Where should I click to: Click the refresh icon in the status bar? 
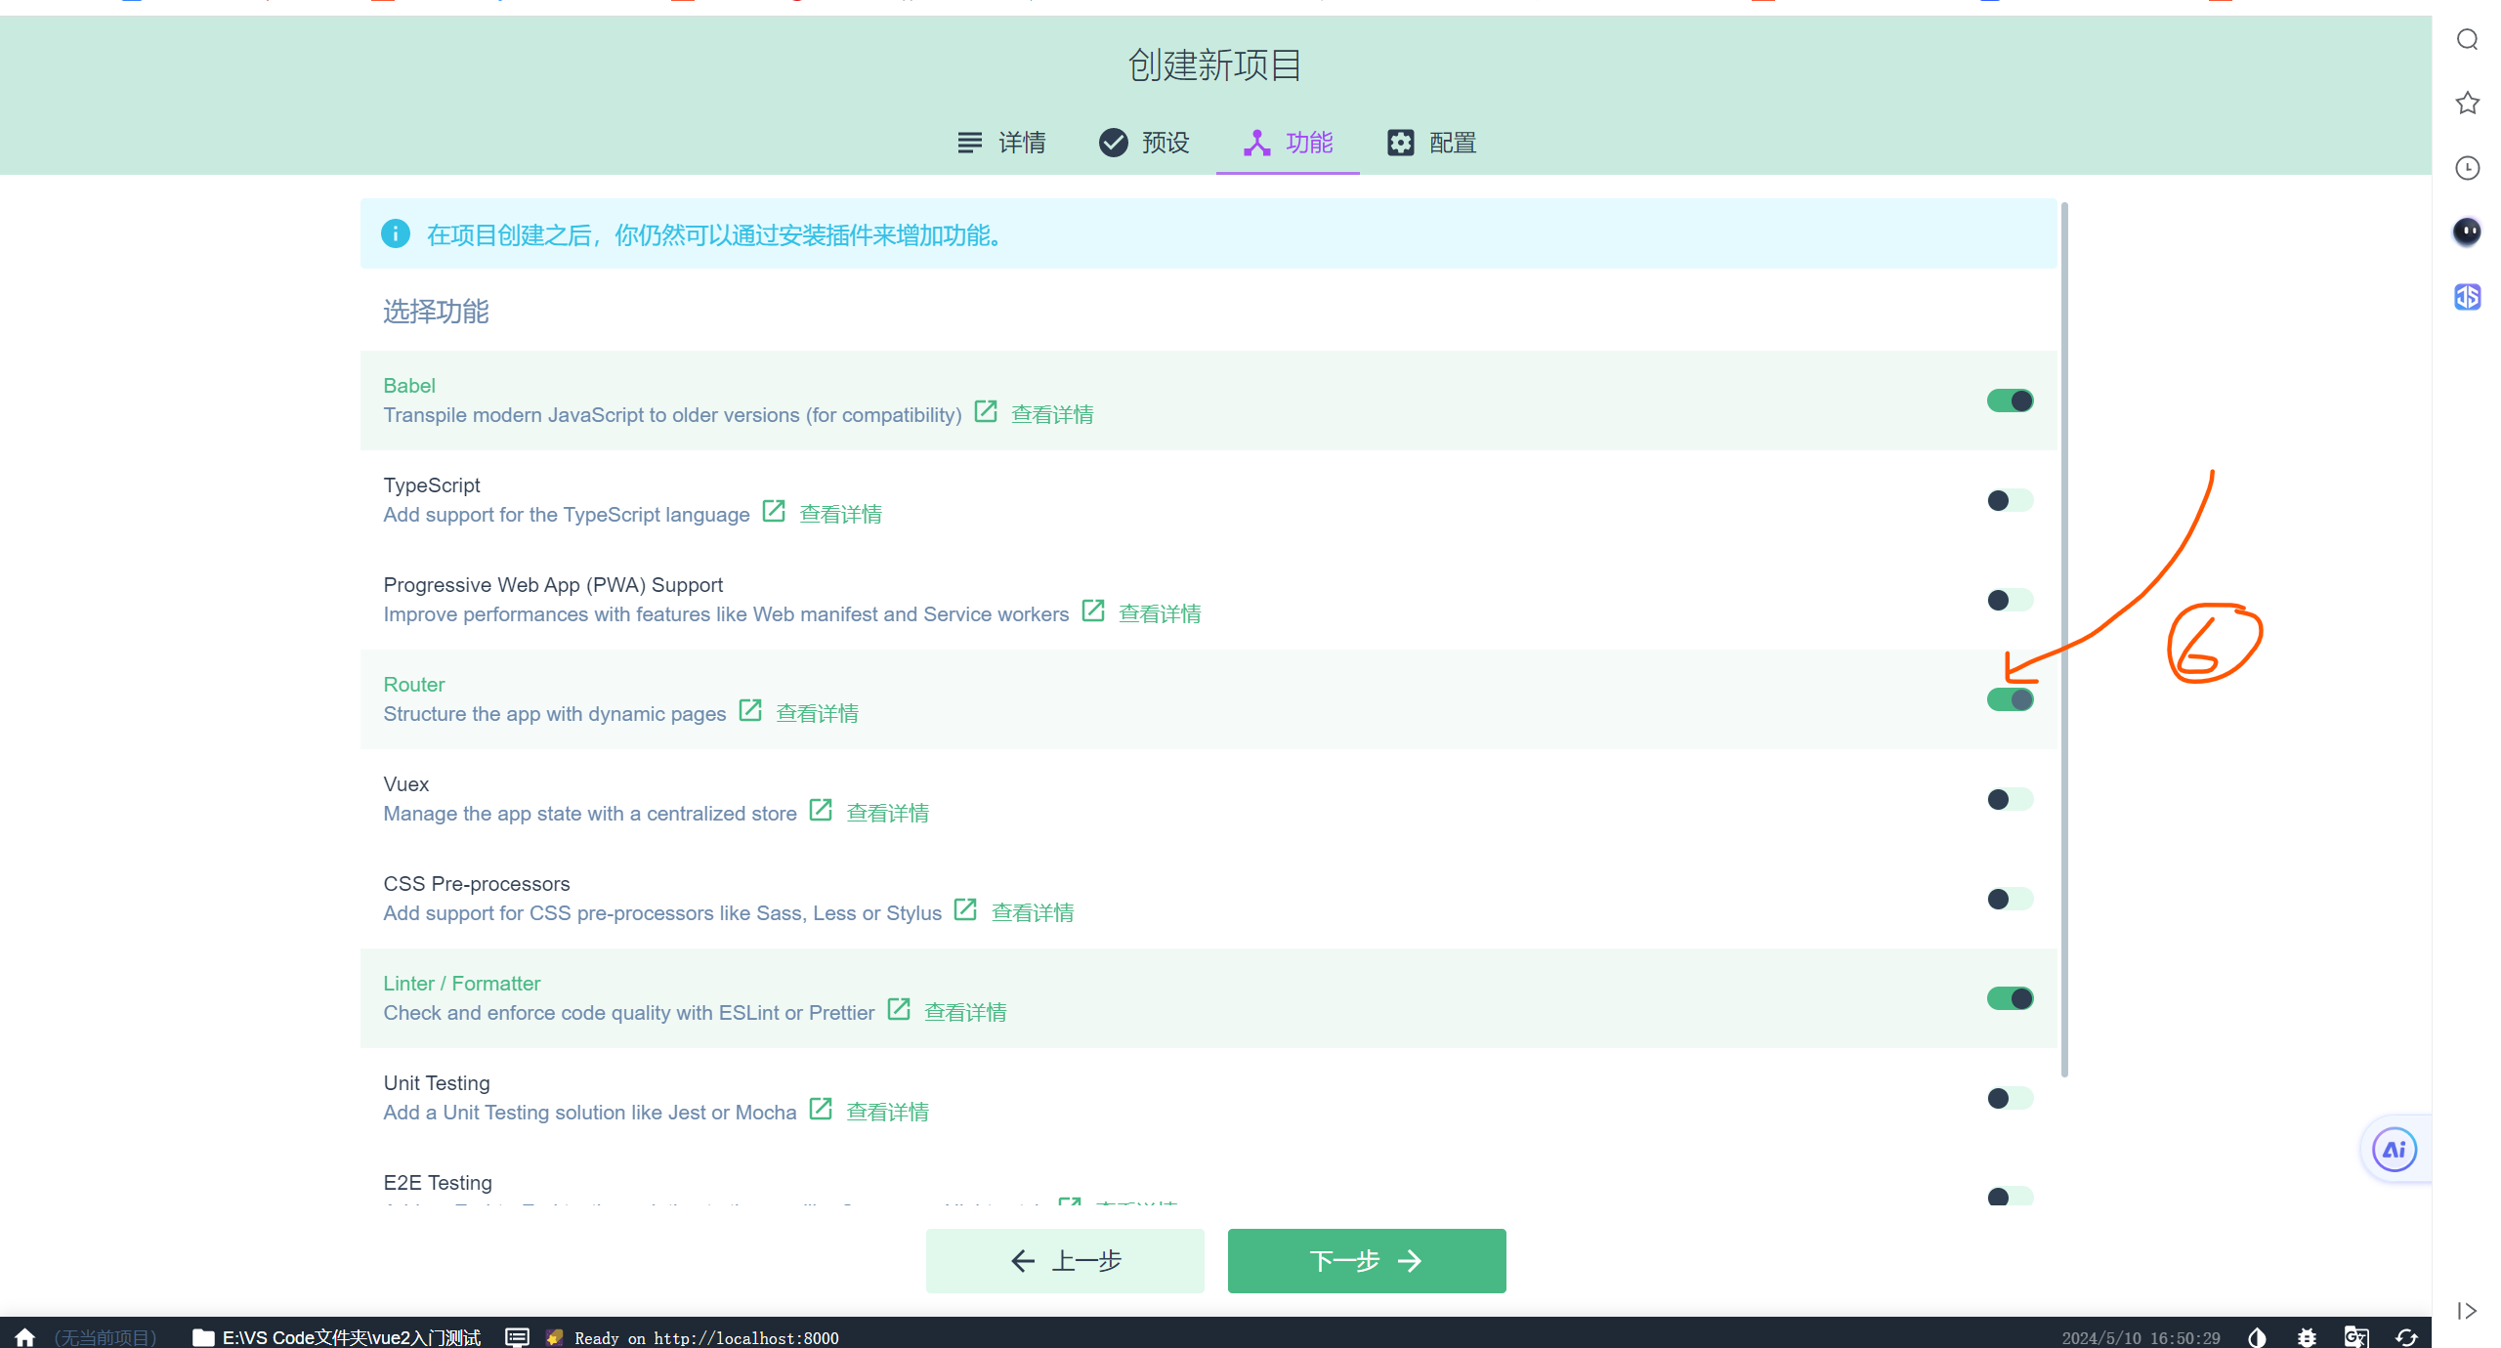(x=2405, y=1337)
